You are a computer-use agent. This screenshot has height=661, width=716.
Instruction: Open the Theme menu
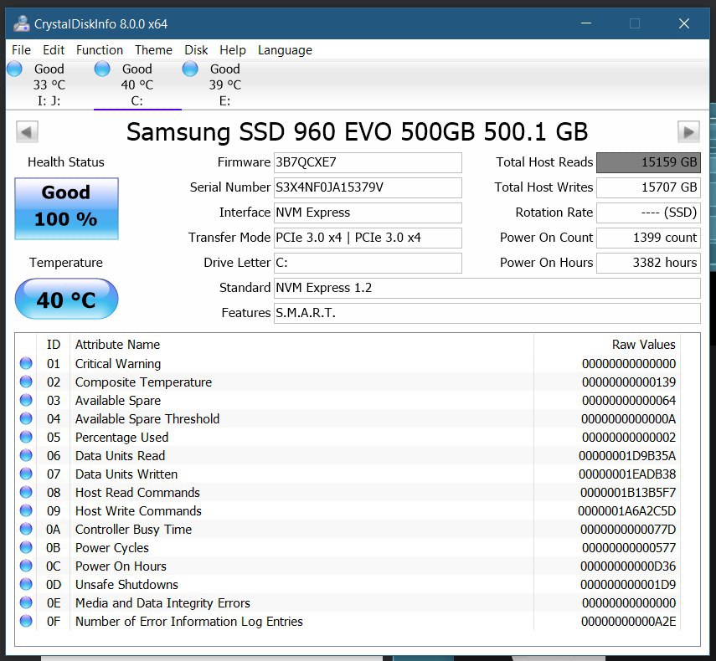pyautogui.click(x=153, y=49)
